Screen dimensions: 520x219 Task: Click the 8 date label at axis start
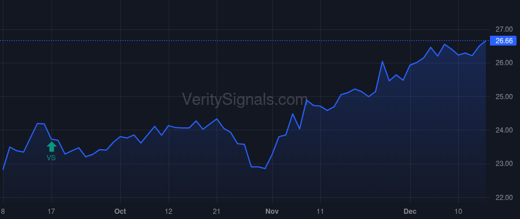(3, 212)
